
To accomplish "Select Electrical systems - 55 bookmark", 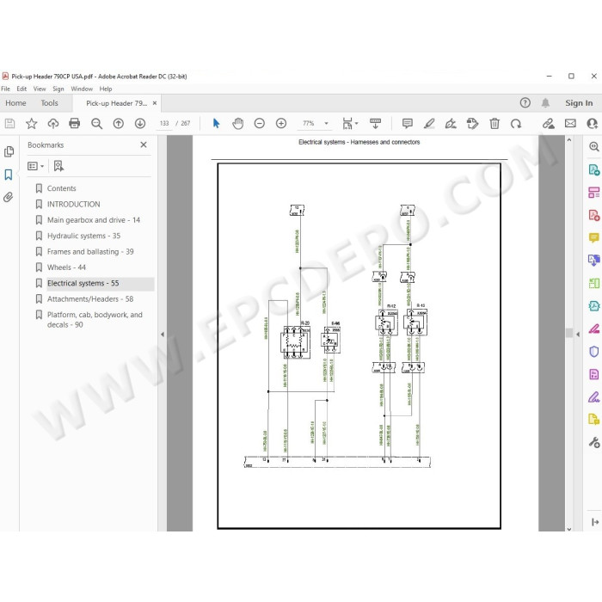I will click(x=83, y=283).
